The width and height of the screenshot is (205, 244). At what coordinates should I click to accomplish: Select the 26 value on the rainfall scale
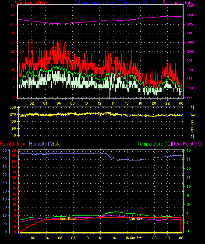point(14,161)
